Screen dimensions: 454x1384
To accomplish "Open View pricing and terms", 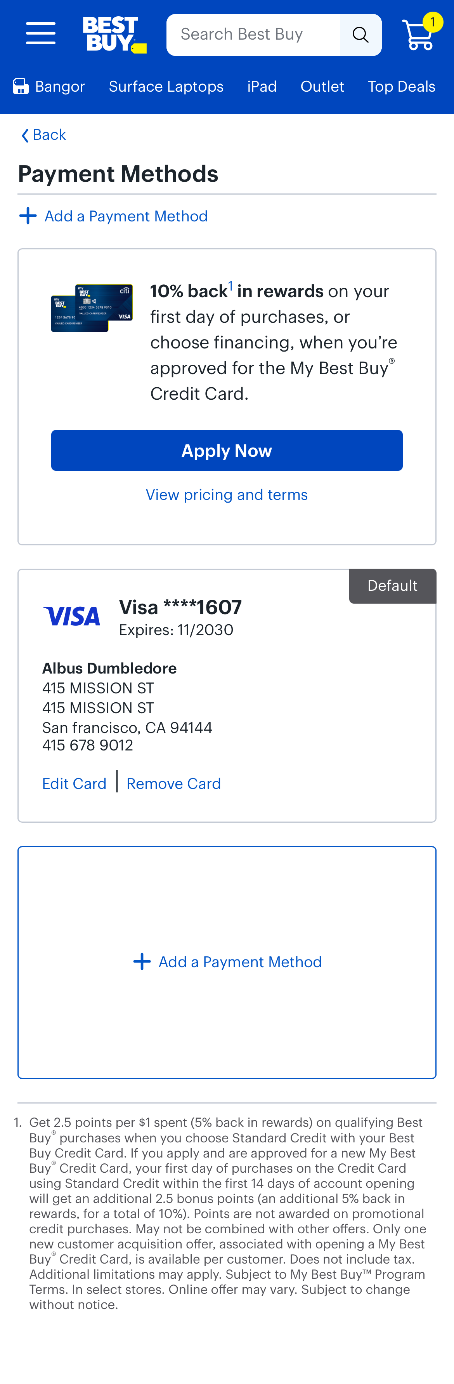I will tap(227, 494).
